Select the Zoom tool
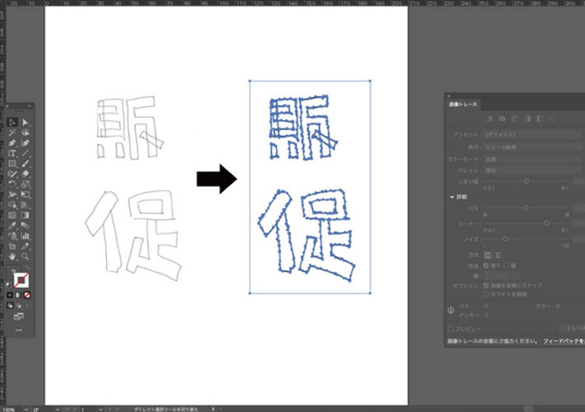This screenshot has height=412, width=585. 26,256
